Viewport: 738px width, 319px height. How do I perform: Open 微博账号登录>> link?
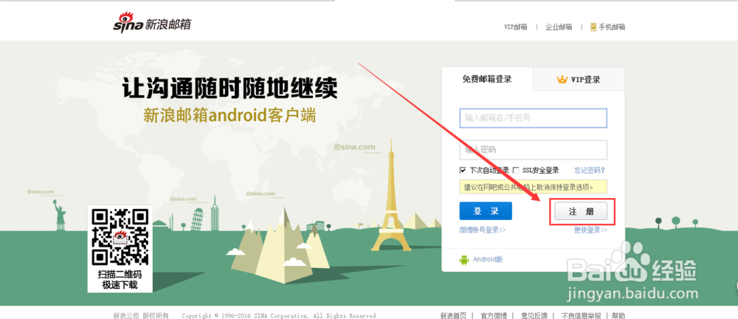pyautogui.click(x=483, y=230)
